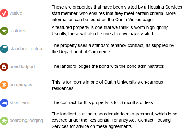Click the Residential Tenancy Act description paragraph
This screenshot has height=134, width=184.
pos(115,120)
